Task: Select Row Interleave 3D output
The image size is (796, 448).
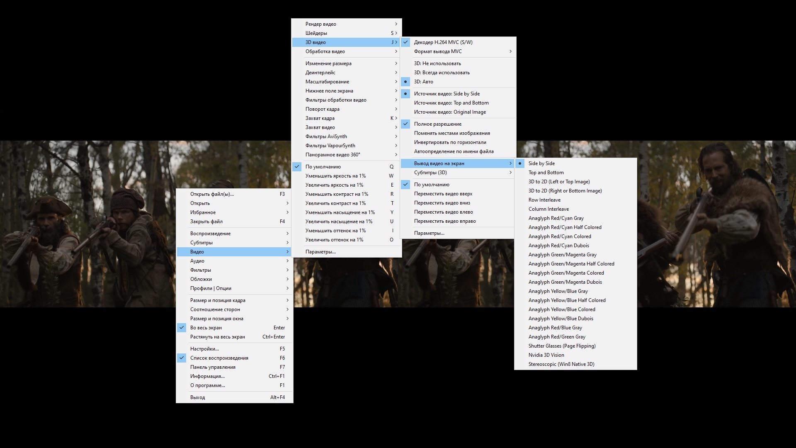Action: [544, 200]
